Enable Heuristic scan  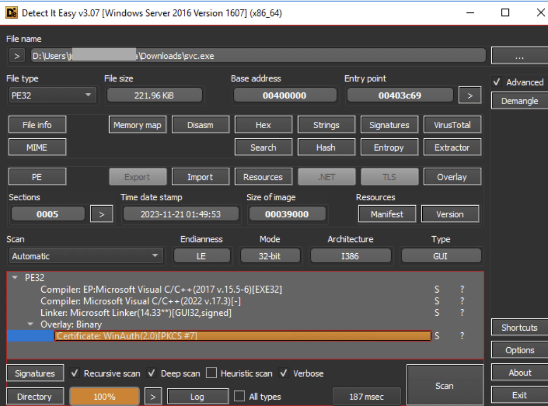[x=211, y=373]
